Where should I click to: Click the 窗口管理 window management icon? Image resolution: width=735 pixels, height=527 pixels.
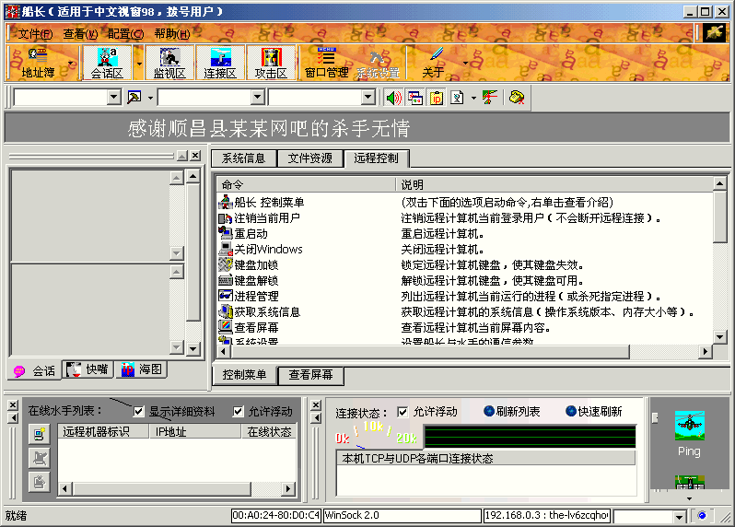(x=326, y=62)
